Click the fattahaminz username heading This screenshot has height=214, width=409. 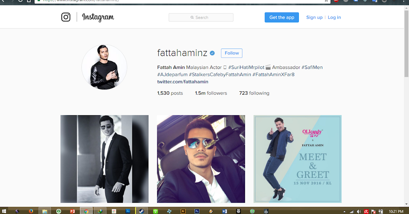tap(182, 53)
